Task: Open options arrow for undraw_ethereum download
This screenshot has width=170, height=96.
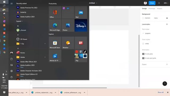Action: (x=84, y=93)
